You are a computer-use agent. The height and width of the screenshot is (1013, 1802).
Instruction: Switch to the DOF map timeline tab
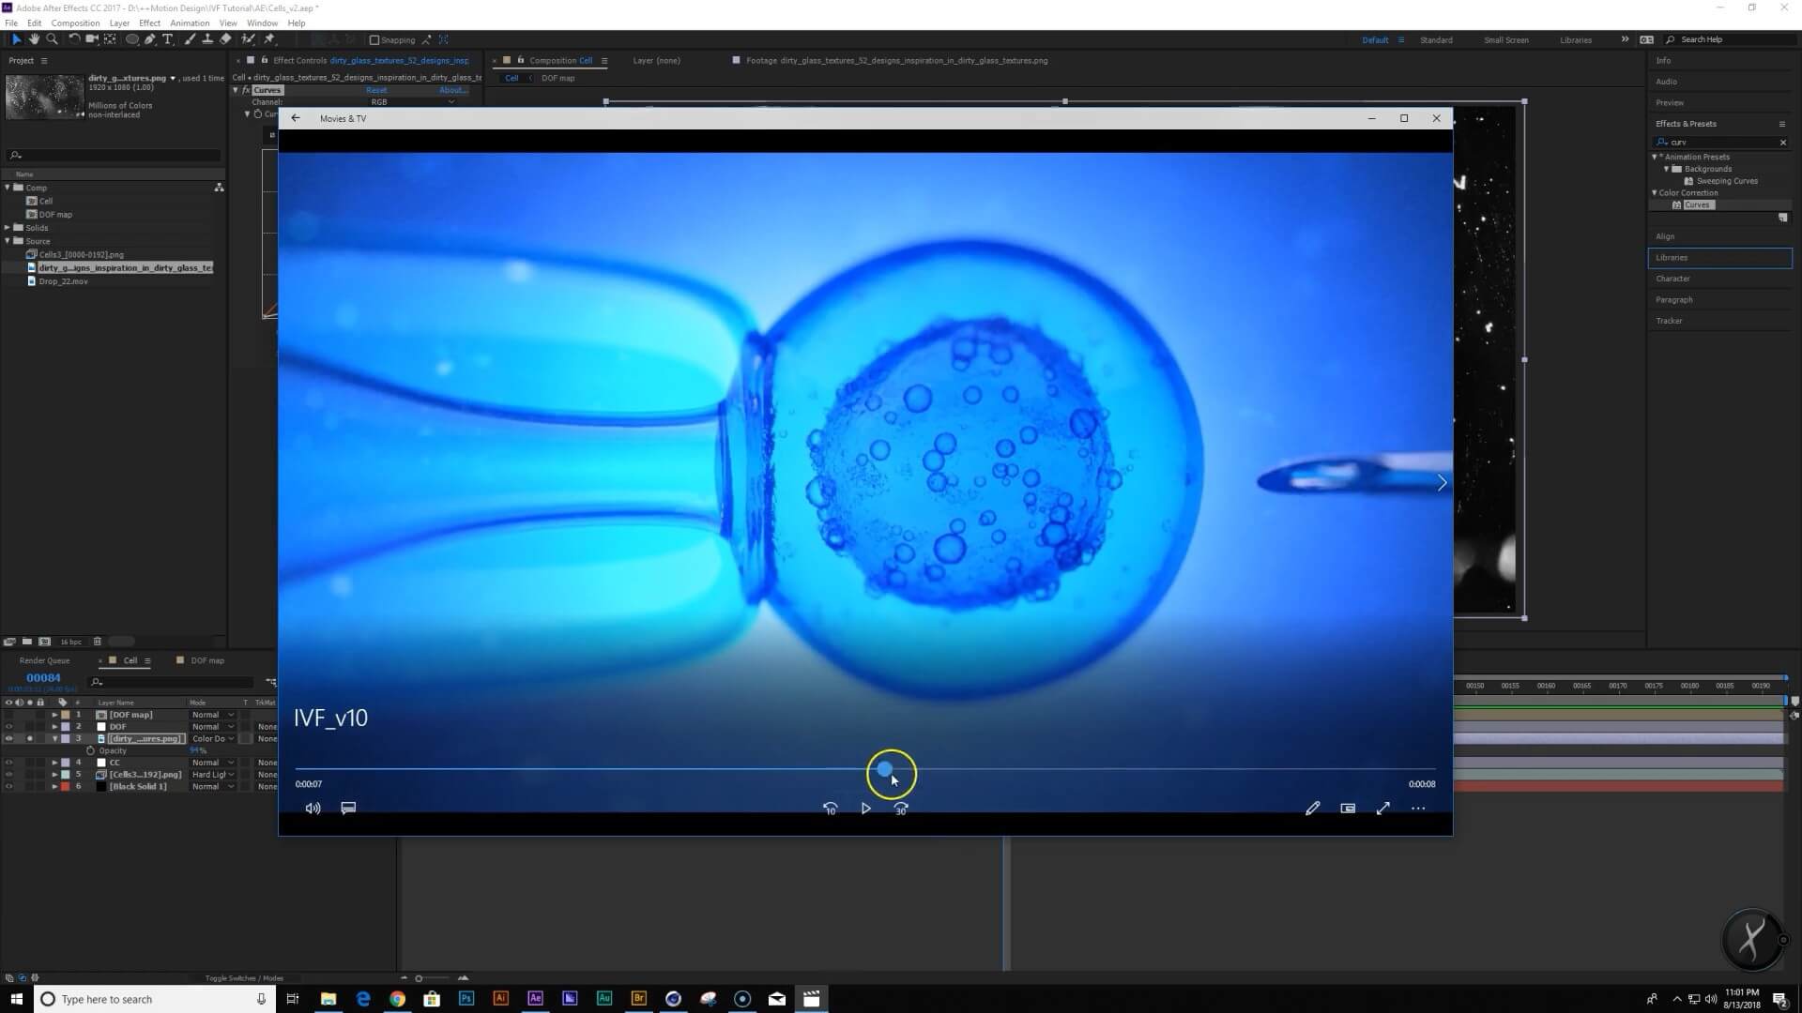pos(206,660)
